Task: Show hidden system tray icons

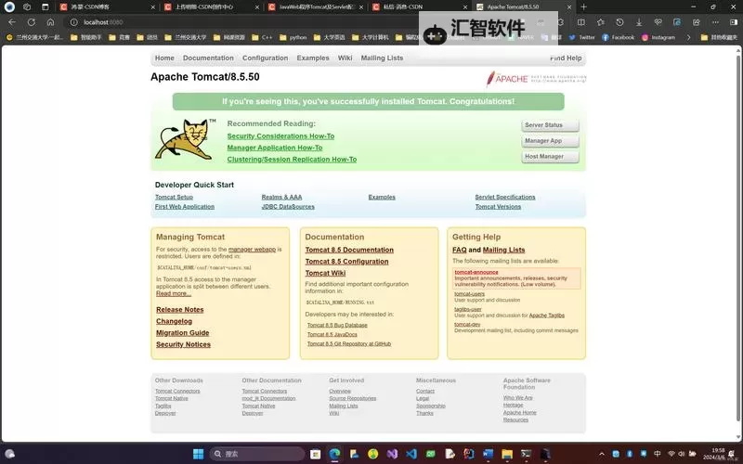Action: (601, 454)
